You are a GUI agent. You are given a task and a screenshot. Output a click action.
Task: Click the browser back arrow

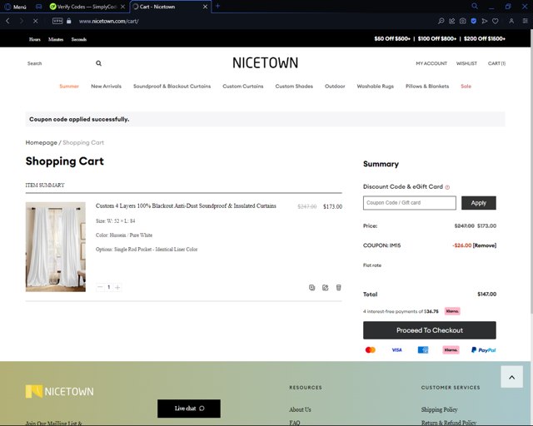point(7,21)
